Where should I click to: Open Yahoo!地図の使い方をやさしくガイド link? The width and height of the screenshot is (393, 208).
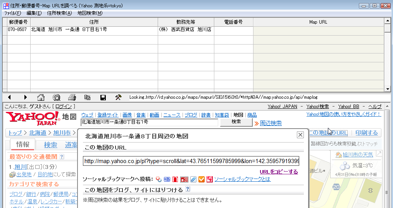click(x=344, y=114)
